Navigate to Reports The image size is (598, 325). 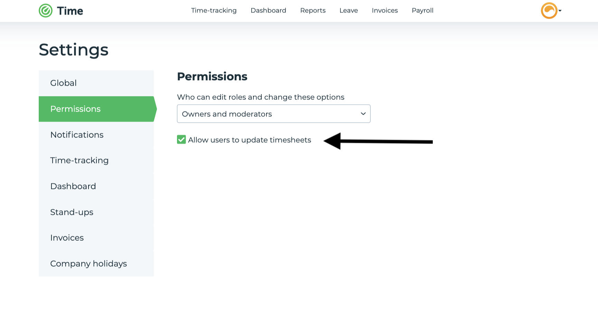click(313, 10)
